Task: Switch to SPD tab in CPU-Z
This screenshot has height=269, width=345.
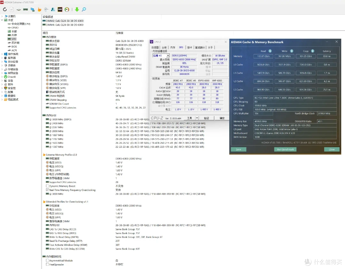Action: tap(181, 47)
